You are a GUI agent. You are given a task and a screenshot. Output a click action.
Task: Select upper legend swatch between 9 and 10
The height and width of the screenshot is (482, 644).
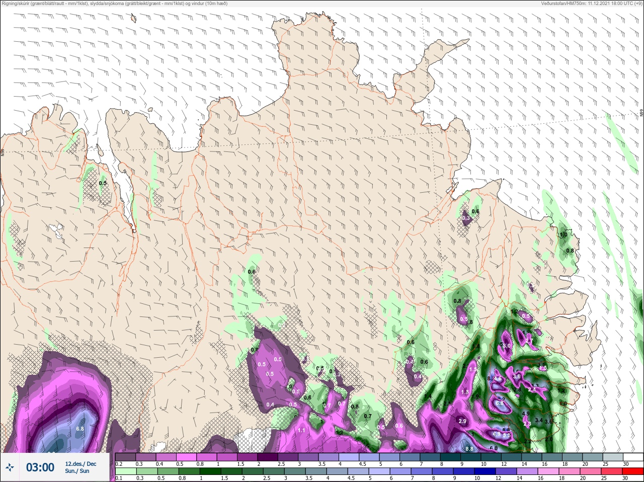coord(471,457)
